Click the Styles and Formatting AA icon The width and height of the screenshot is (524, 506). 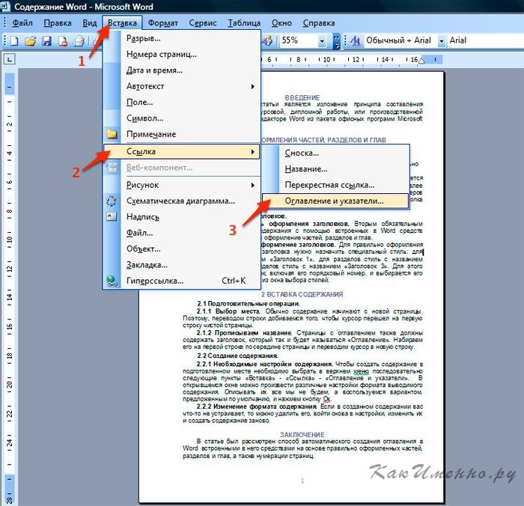(355, 40)
